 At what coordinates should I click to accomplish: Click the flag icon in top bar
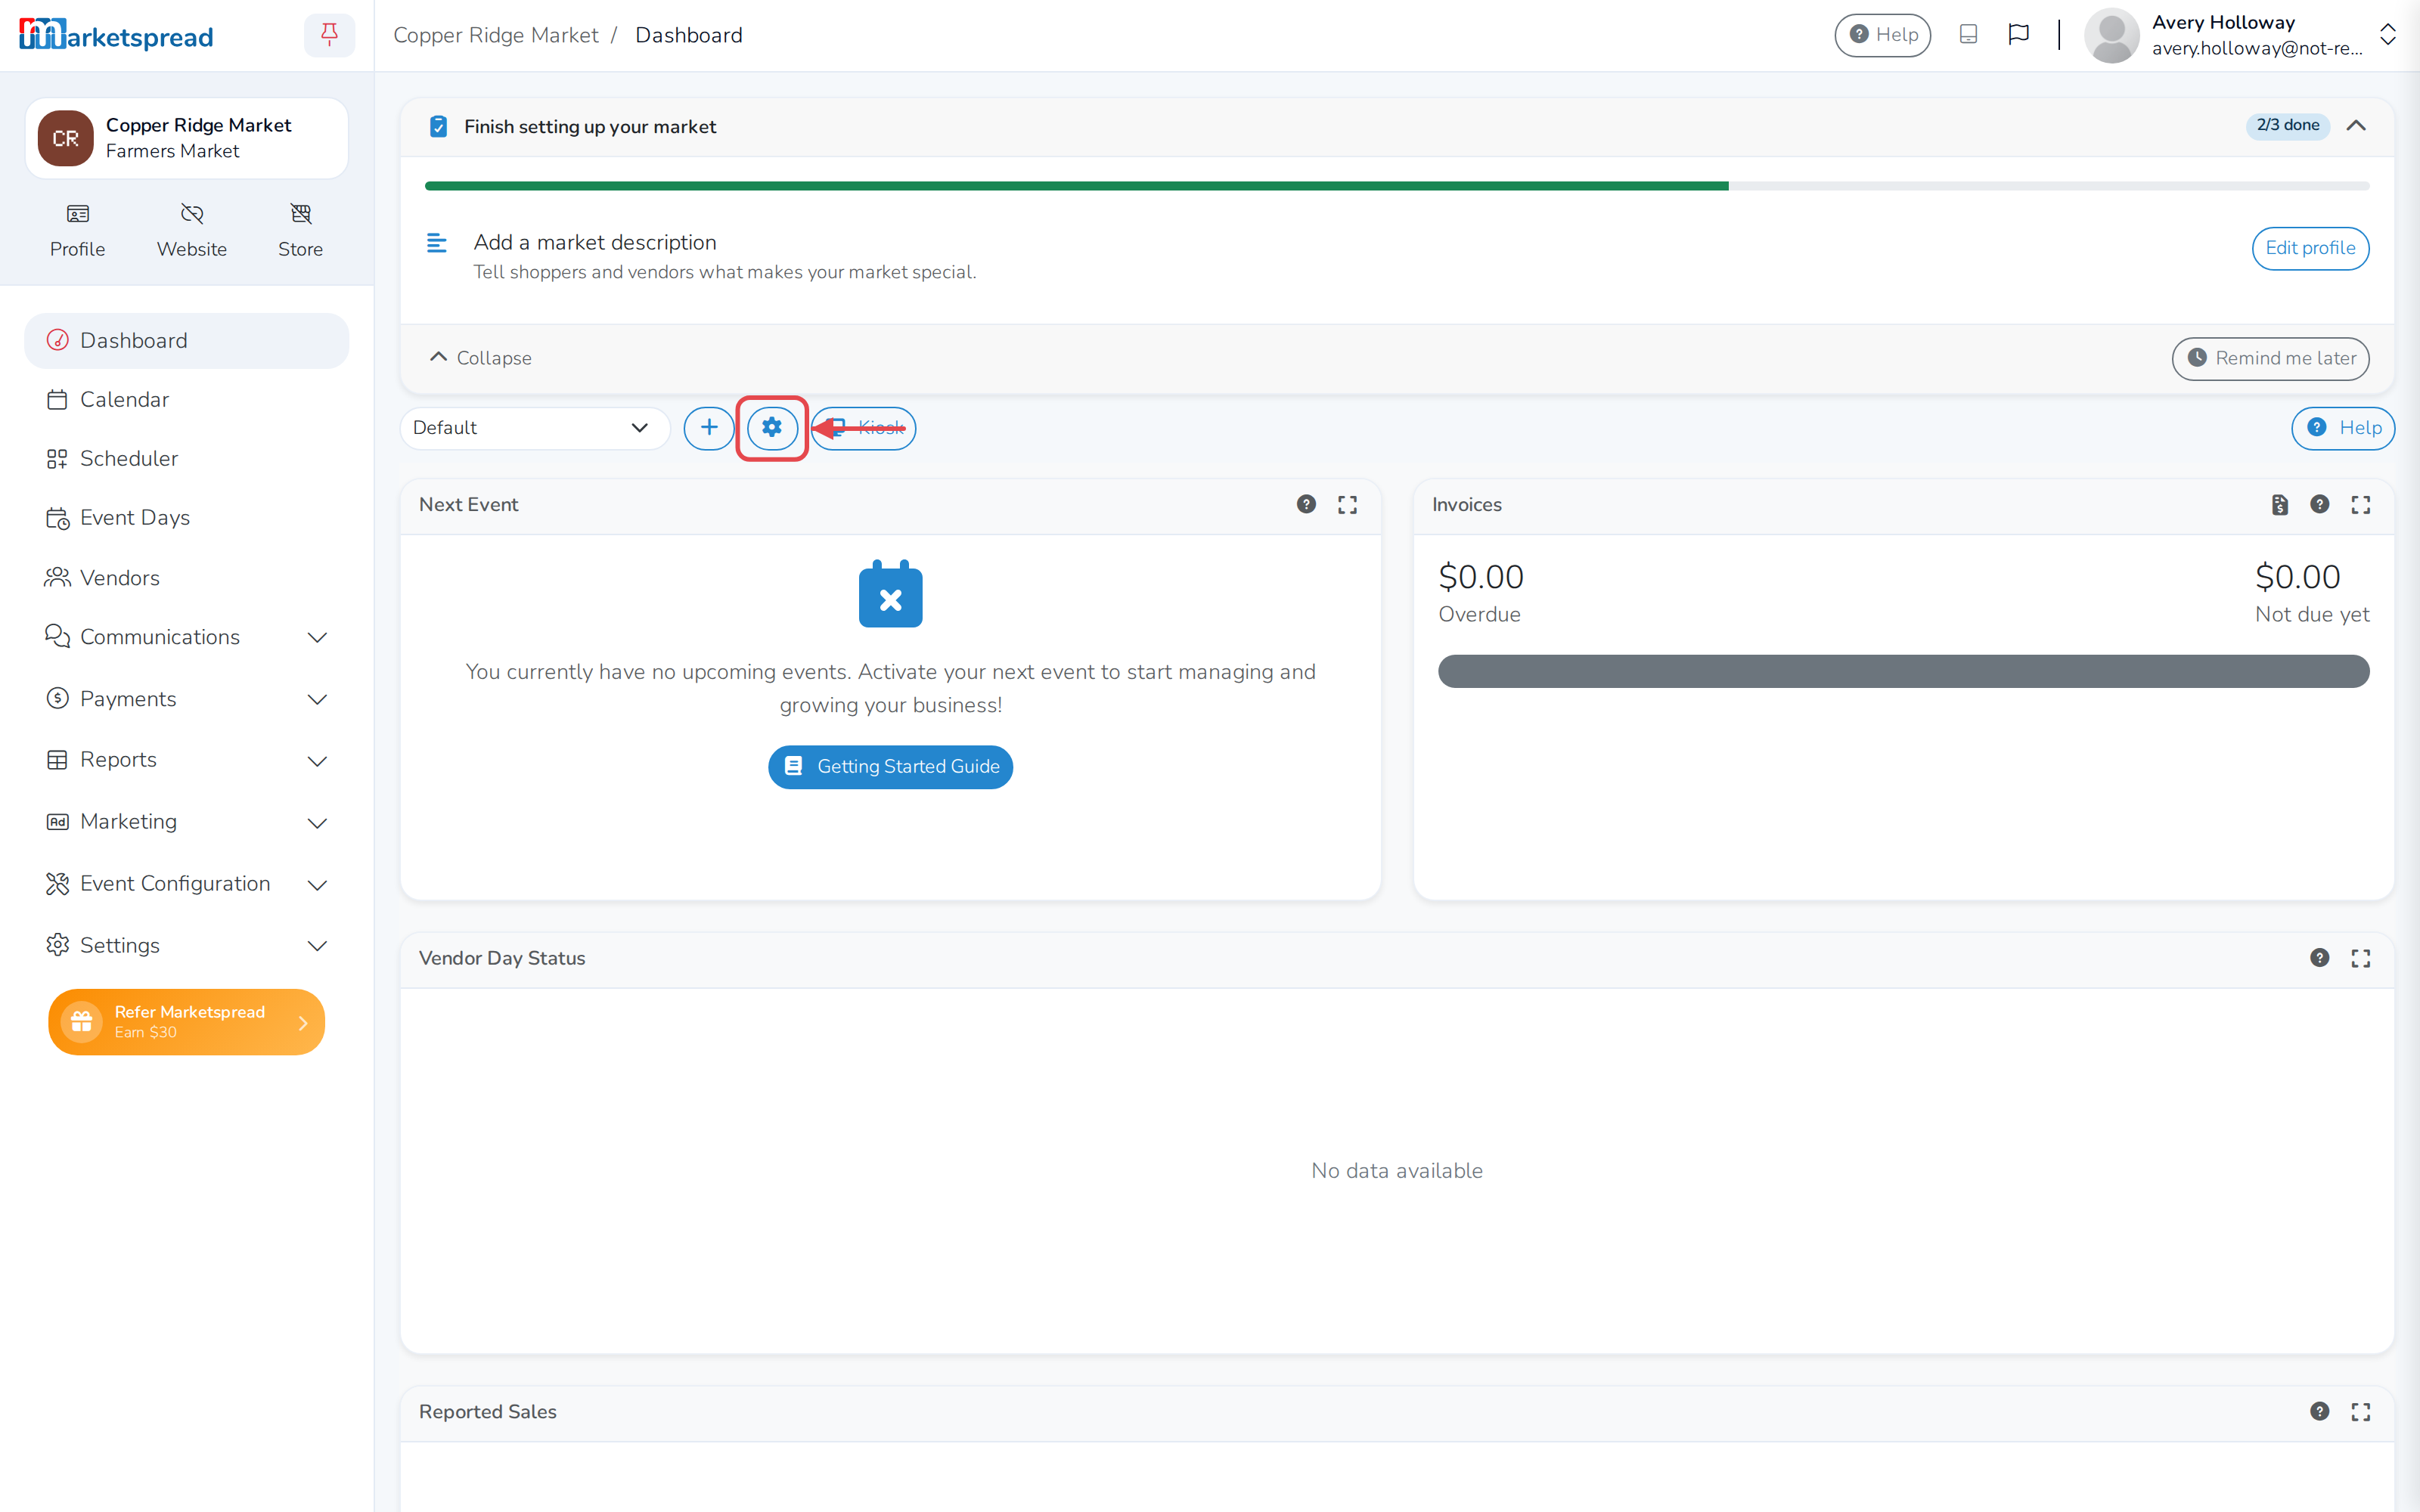click(2018, 35)
